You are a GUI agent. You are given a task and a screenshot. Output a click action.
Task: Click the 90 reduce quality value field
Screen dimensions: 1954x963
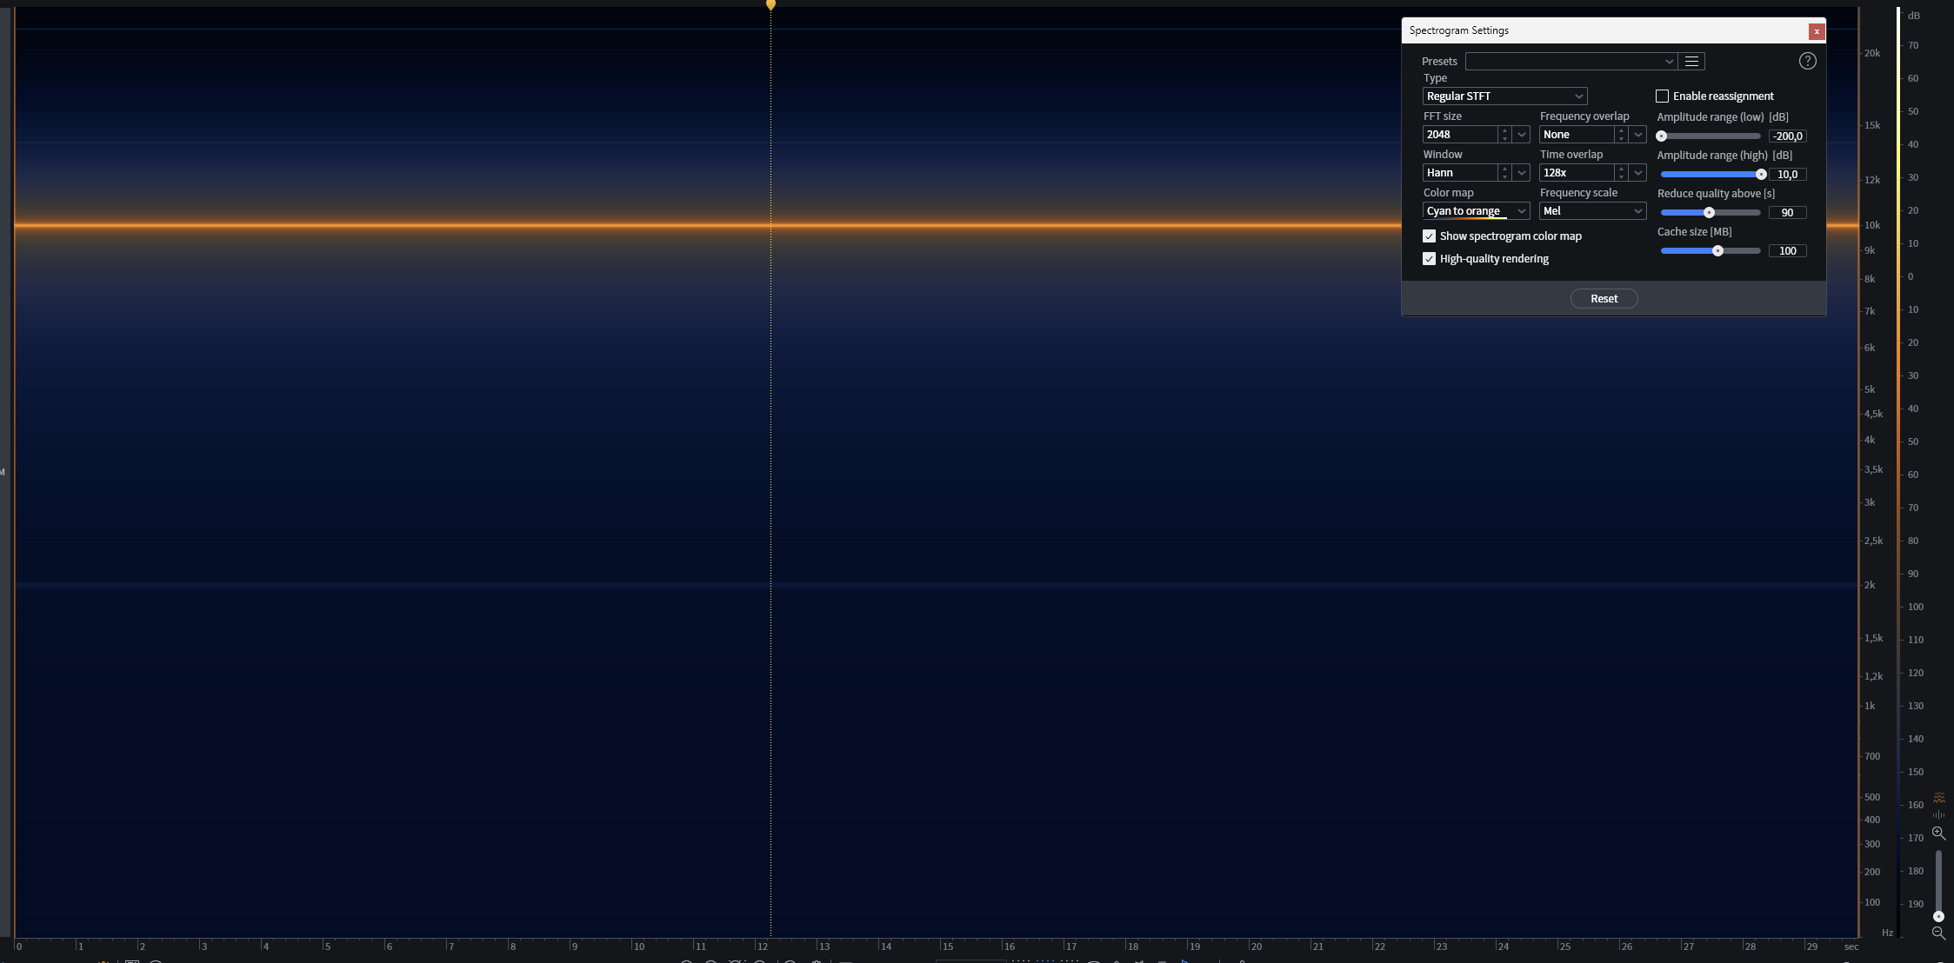pyautogui.click(x=1787, y=213)
